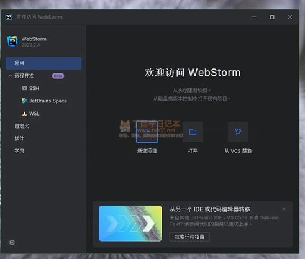Select the 项目 Projects tab
This screenshot has height=259, width=305.
(43, 63)
